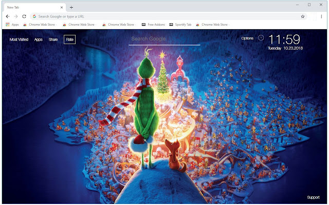
Task: Click the address bar URL field
Action: (x=169, y=16)
